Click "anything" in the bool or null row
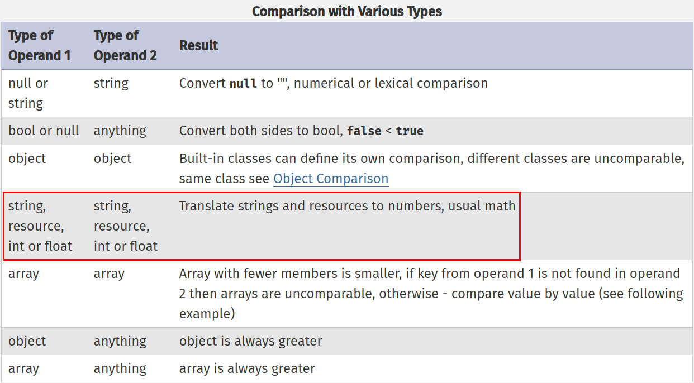694x383 pixels. point(120,131)
